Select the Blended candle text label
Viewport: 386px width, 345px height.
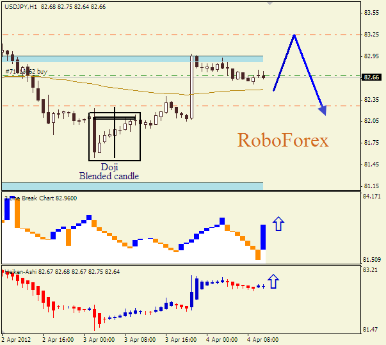pyautogui.click(x=109, y=176)
